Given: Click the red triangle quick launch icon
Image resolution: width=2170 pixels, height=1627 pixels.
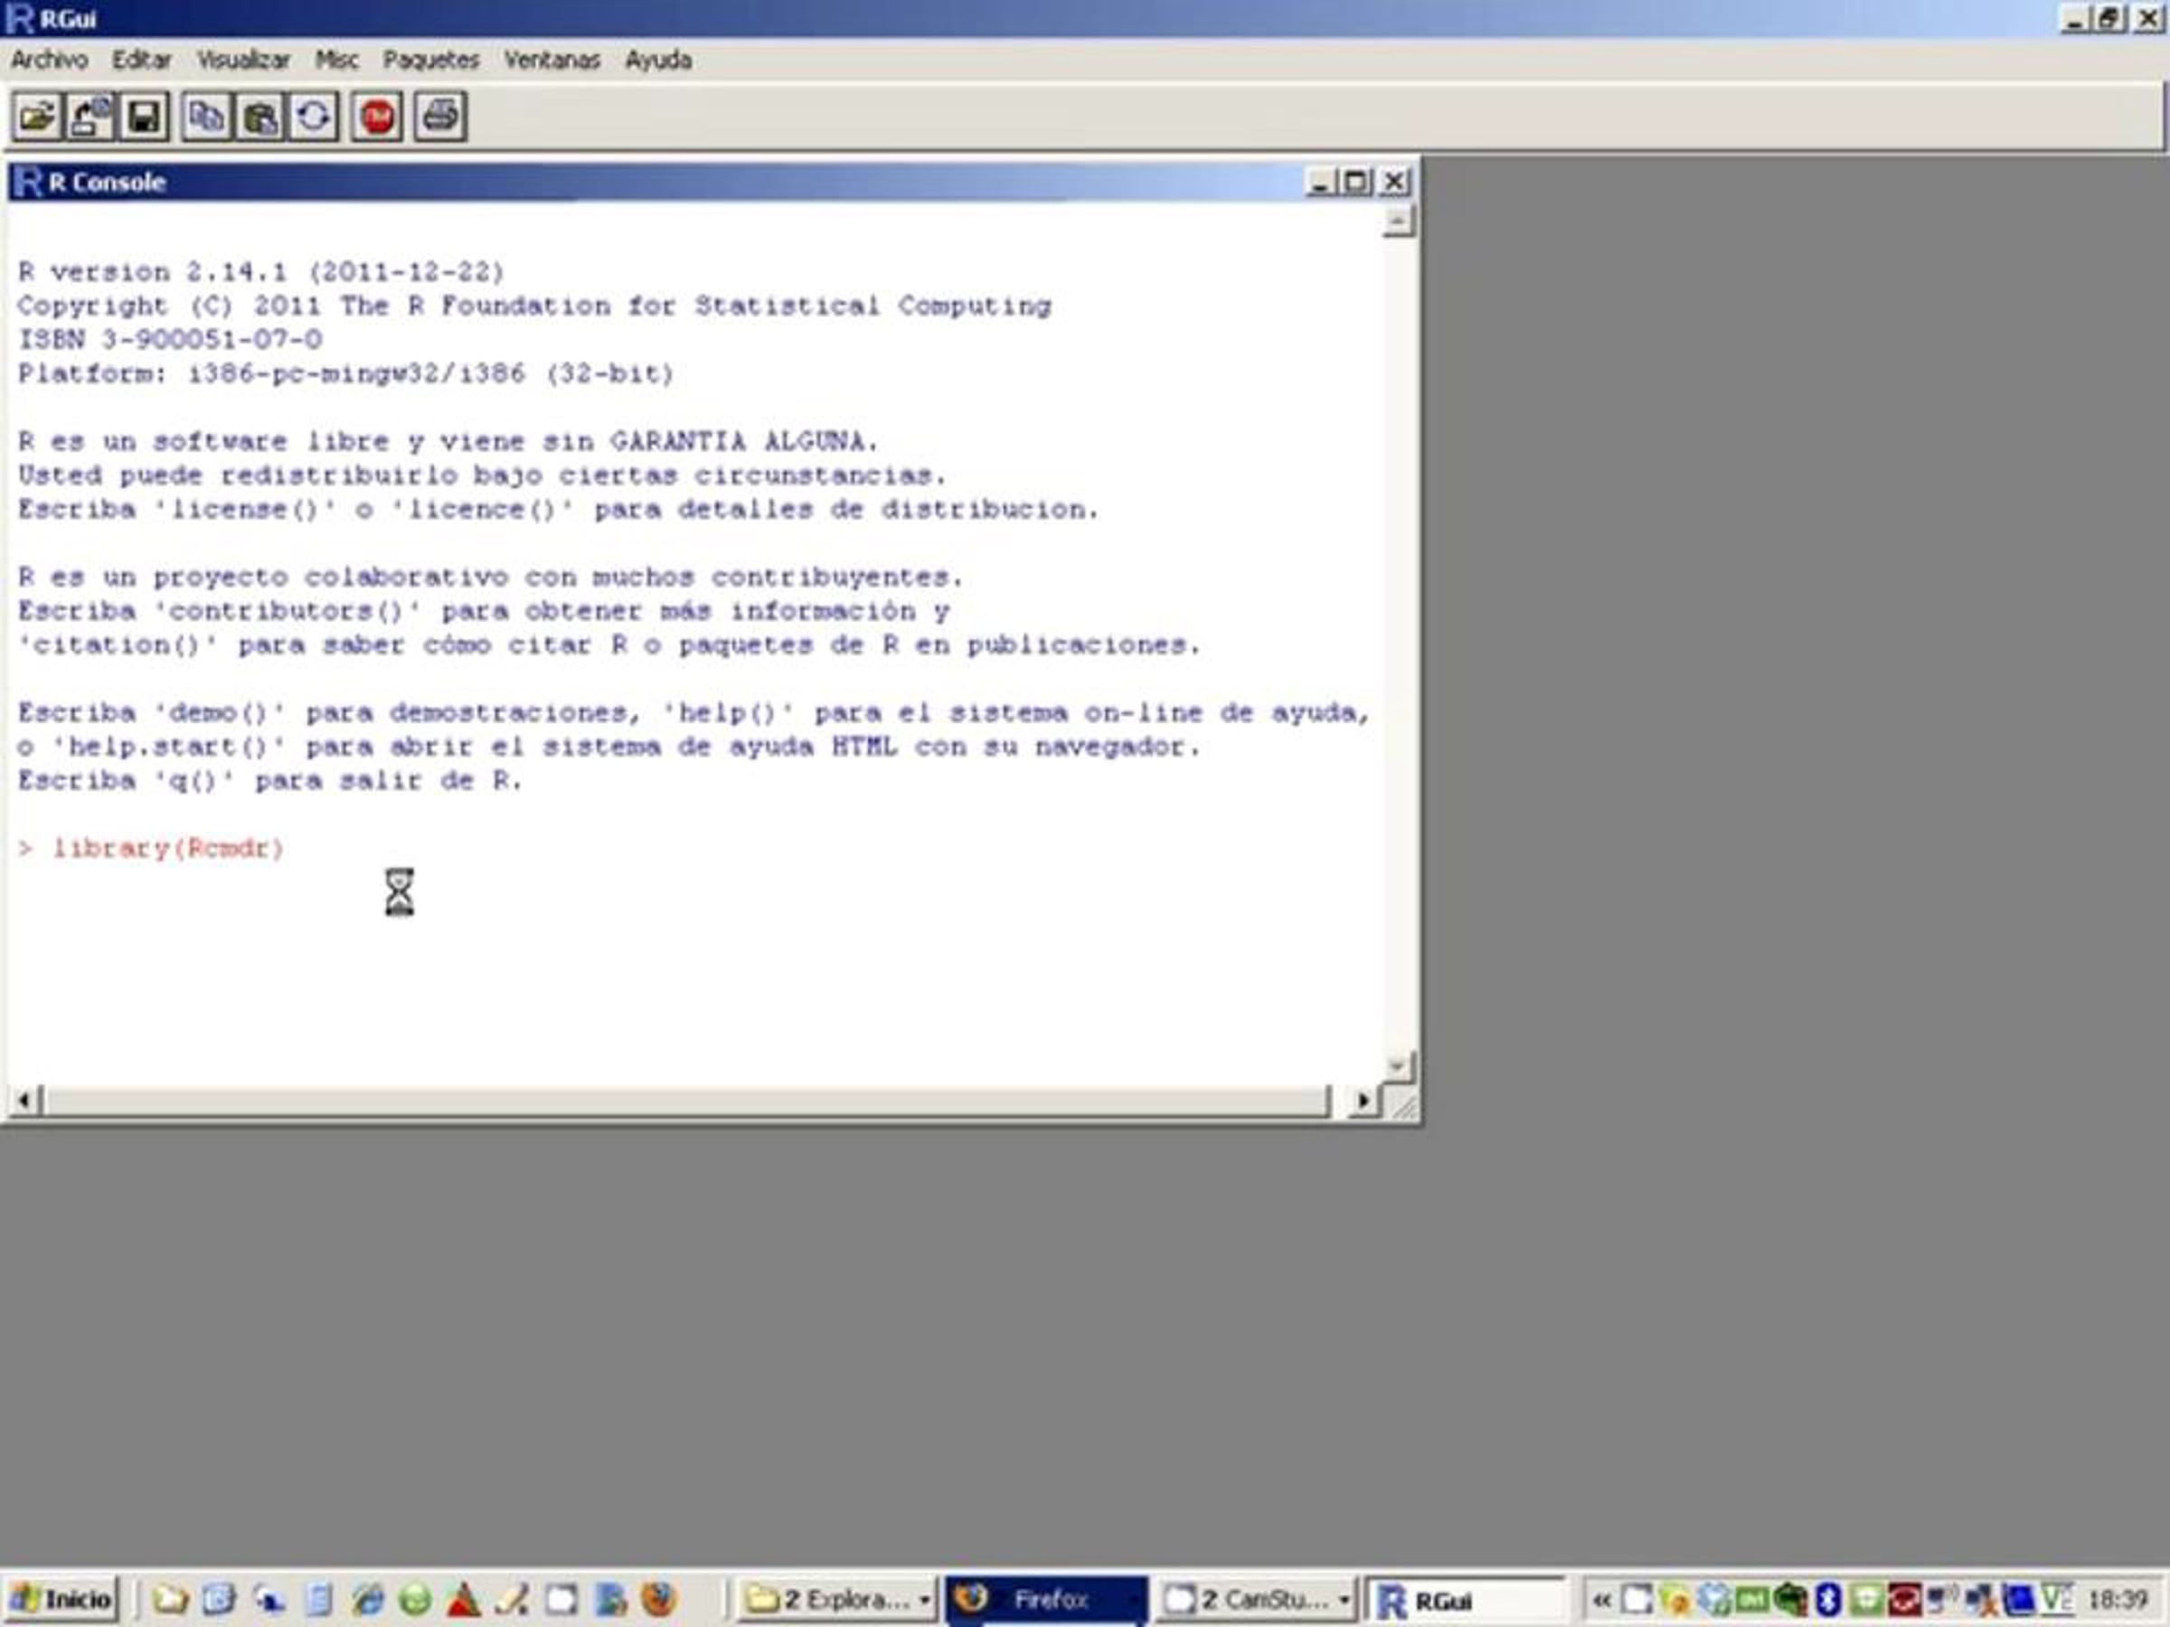Looking at the screenshot, I should [x=464, y=1600].
